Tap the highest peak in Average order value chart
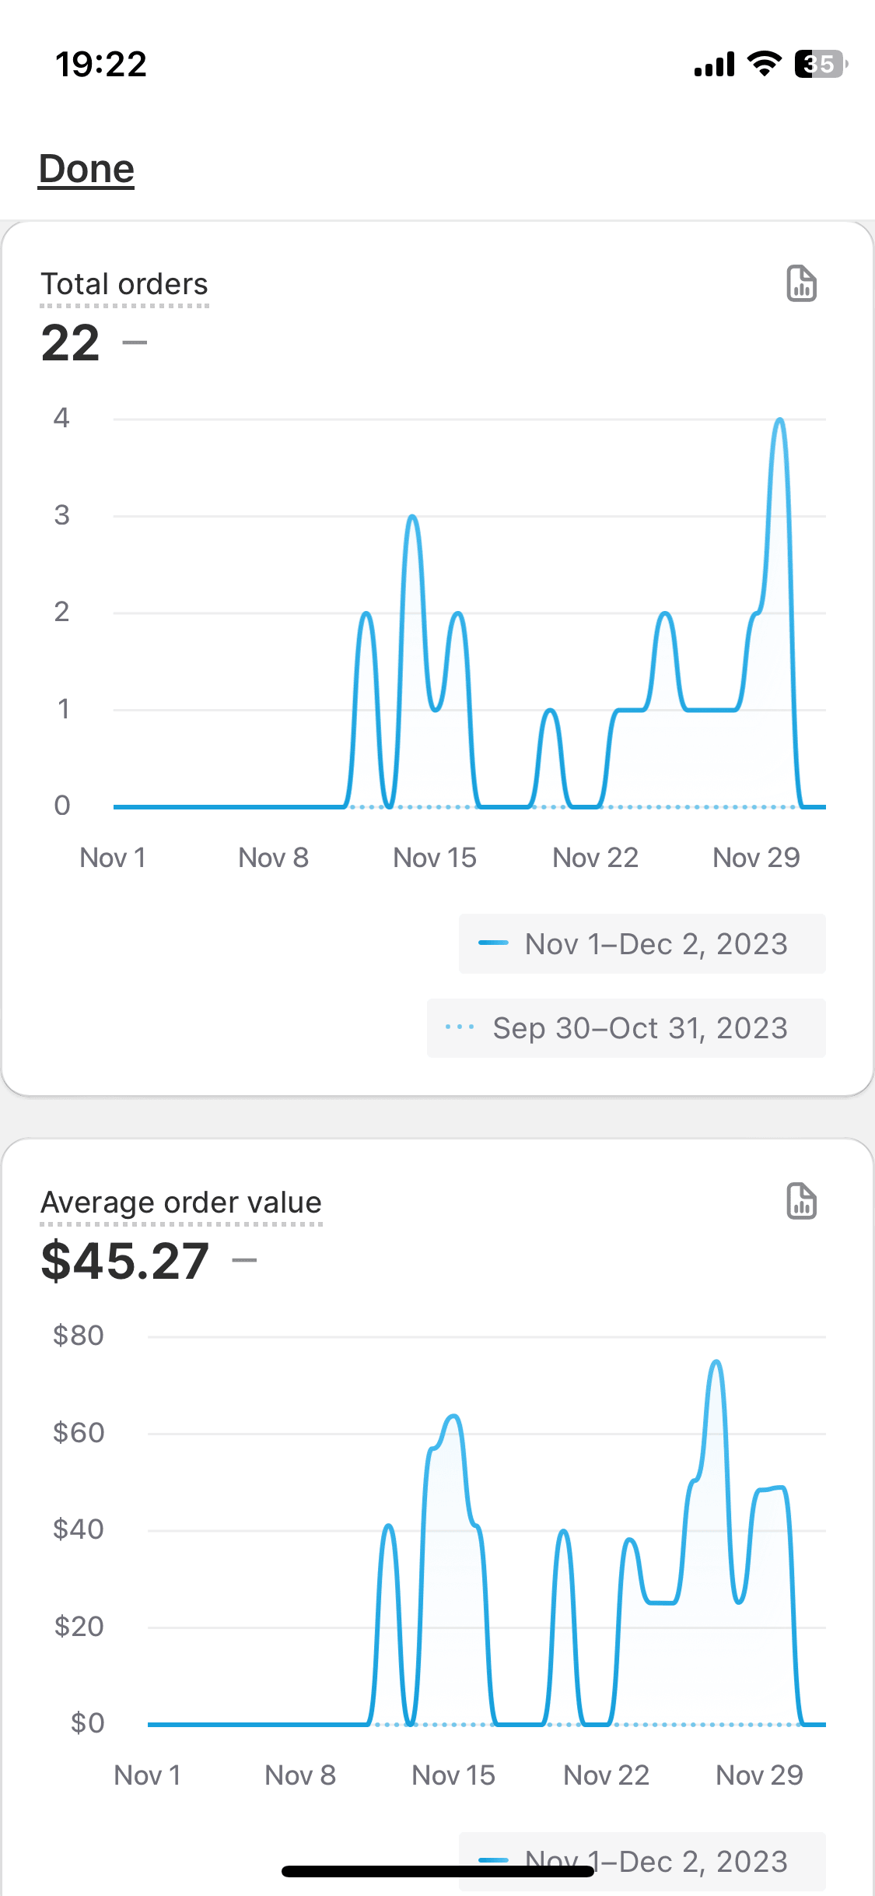This screenshot has width=875, height=1896. tap(716, 1363)
